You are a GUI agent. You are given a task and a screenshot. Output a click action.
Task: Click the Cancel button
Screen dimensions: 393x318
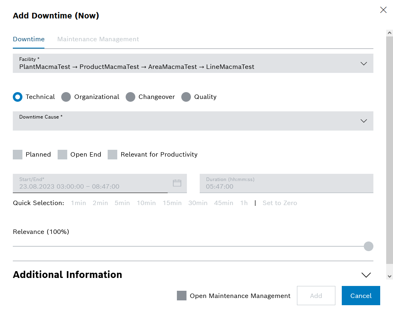pos(361,296)
